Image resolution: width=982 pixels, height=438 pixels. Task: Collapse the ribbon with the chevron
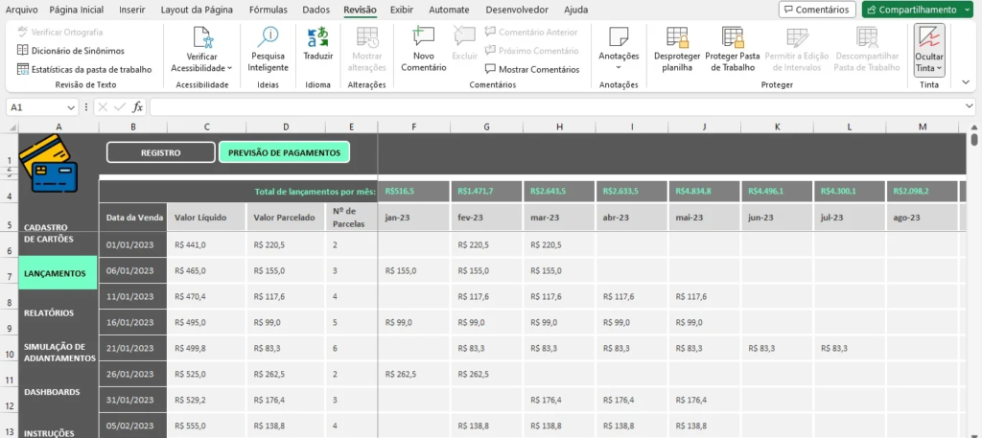(966, 82)
